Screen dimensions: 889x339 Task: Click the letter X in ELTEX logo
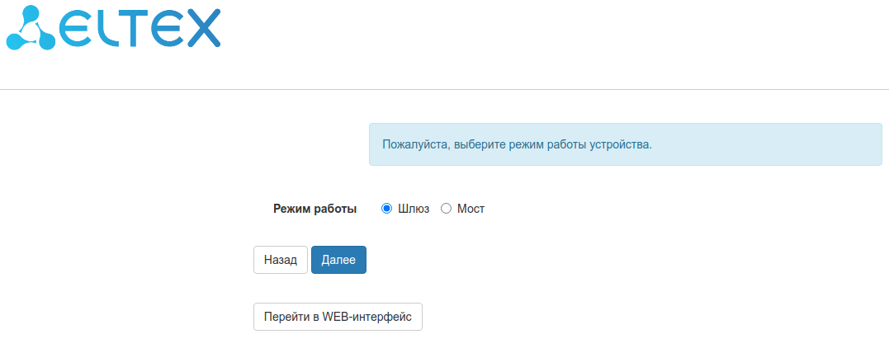(x=202, y=27)
